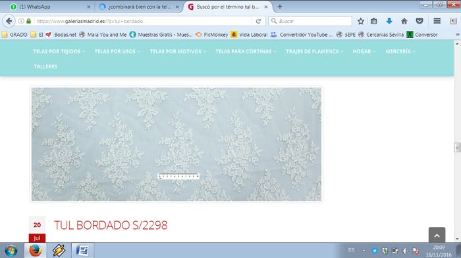Image resolution: width=461 pixels, height=258 pixels.
Task: Open the network tray icon with red x
Action: coord(416,251)
